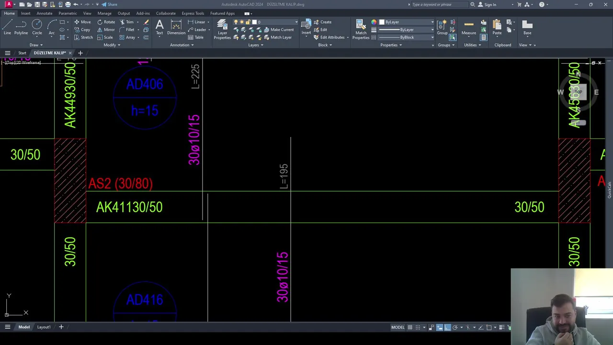Activate the Stretch tool
Screen dimensions: 613x345
83,37
